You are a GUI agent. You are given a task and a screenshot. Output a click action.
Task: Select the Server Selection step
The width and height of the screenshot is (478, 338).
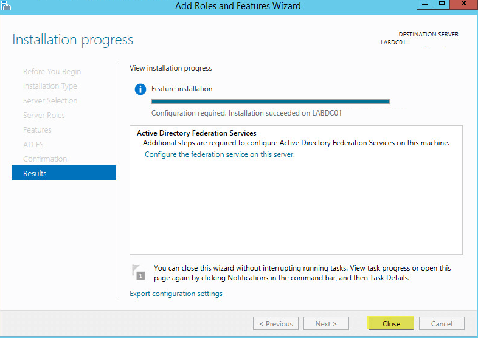click(x=50, y=100)
